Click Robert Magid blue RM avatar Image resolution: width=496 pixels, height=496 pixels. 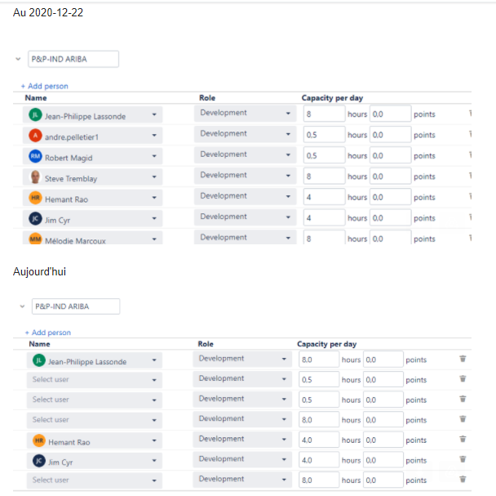pyautogui.click(x=35, y=156)
